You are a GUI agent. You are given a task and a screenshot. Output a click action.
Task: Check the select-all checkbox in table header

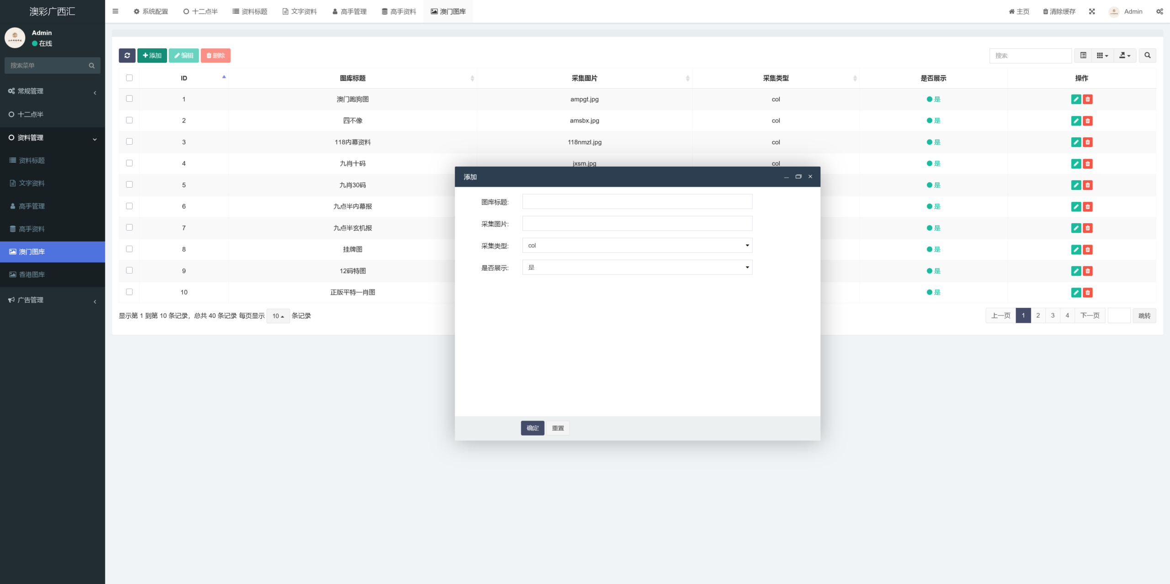(x=129, y=78)
